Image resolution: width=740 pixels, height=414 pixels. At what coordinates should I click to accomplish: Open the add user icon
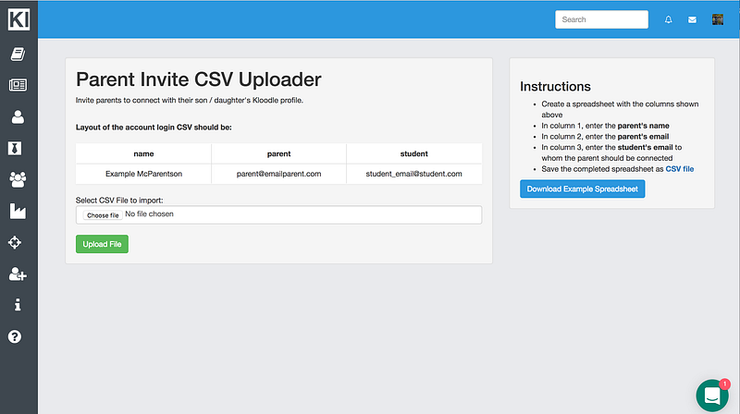coord(18,274)
